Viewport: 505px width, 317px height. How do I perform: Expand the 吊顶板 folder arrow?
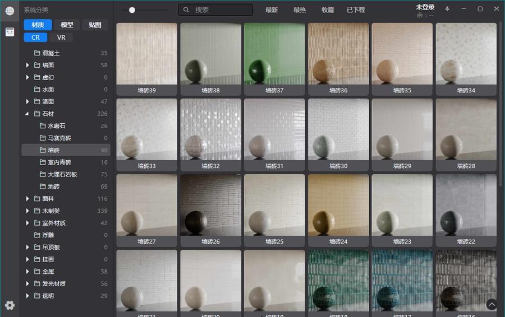[x=27, y=247]
